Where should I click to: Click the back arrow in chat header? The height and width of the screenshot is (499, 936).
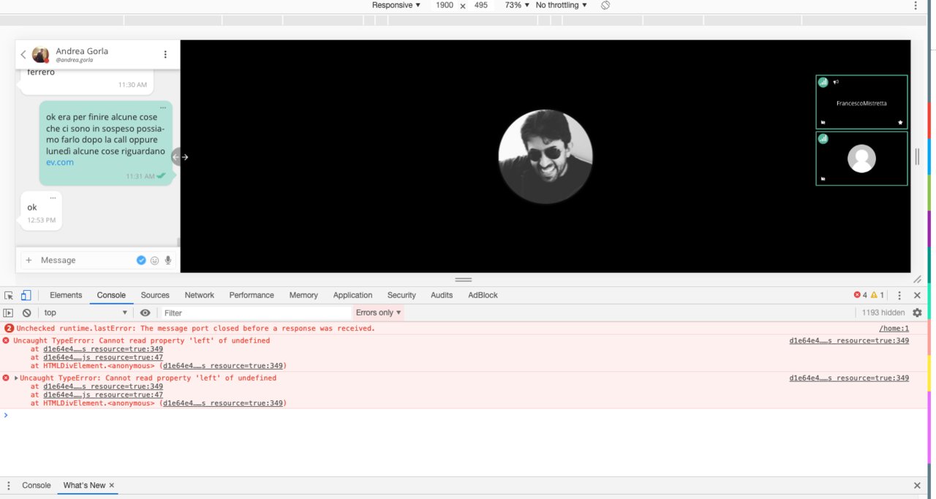point(23,55)
